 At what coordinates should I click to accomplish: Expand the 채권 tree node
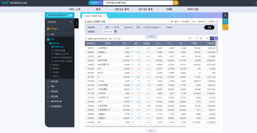coord(48,86)
